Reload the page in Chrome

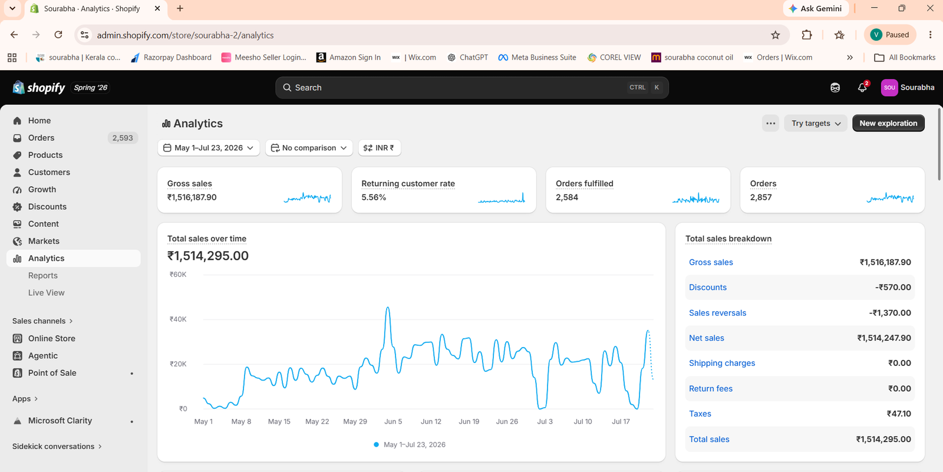(x=58, y=35)
